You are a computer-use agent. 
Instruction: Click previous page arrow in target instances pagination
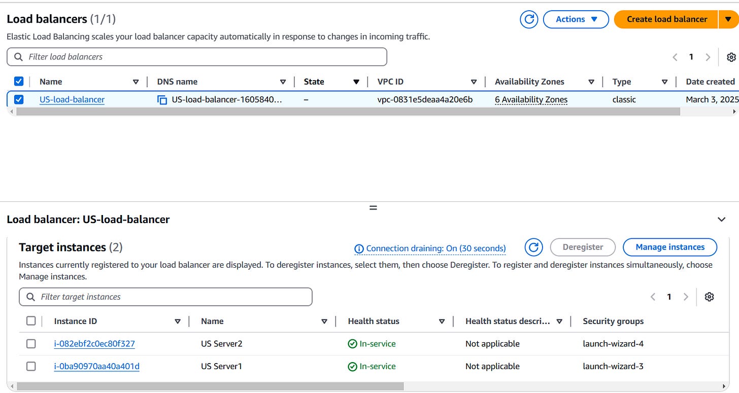(x=653, y=297)
